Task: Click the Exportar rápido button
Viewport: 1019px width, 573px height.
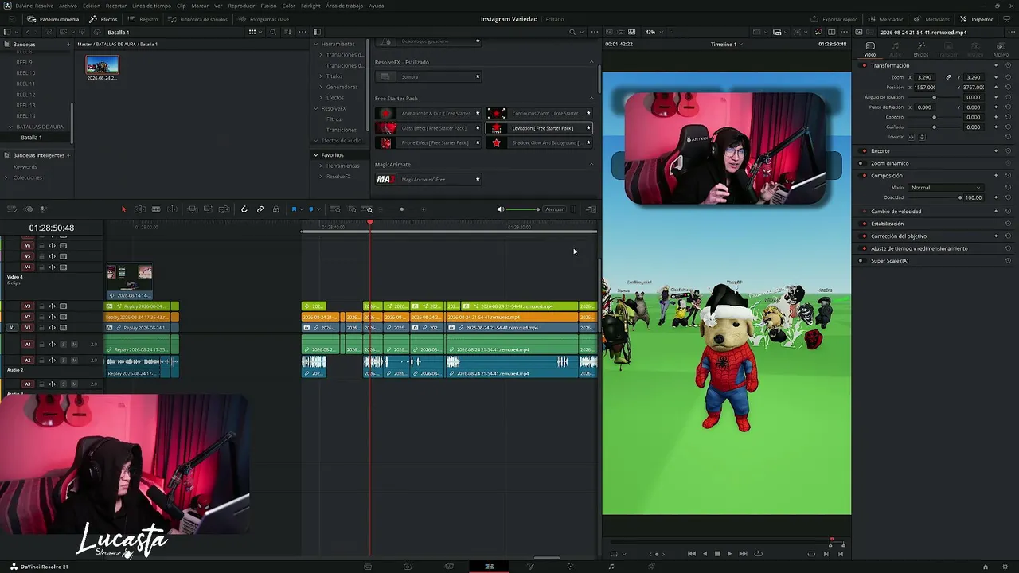Action: pos(834,19)
